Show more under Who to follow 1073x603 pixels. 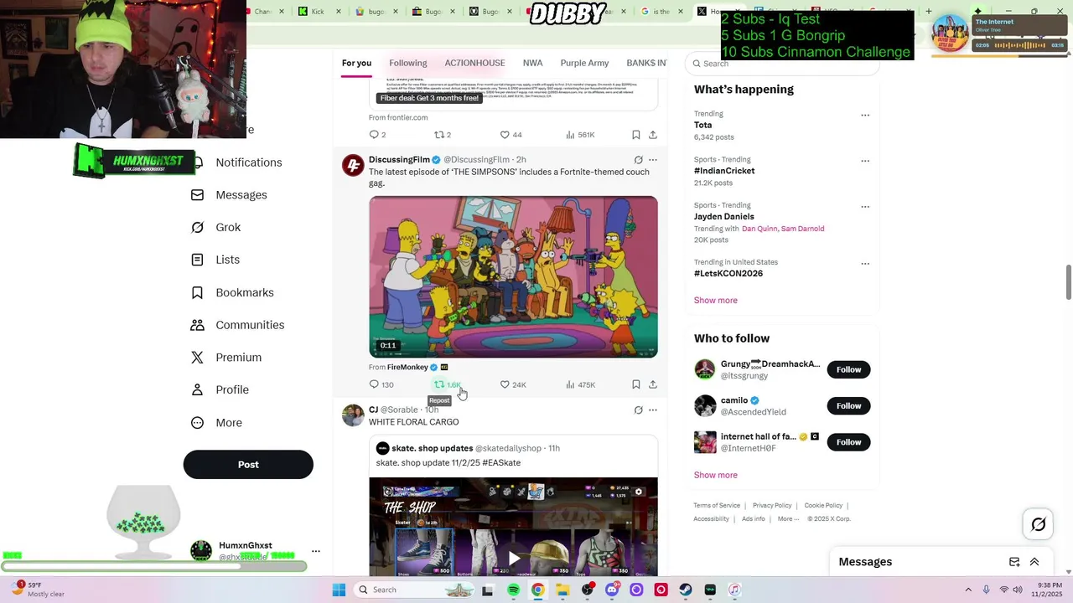tap(715, 475)
